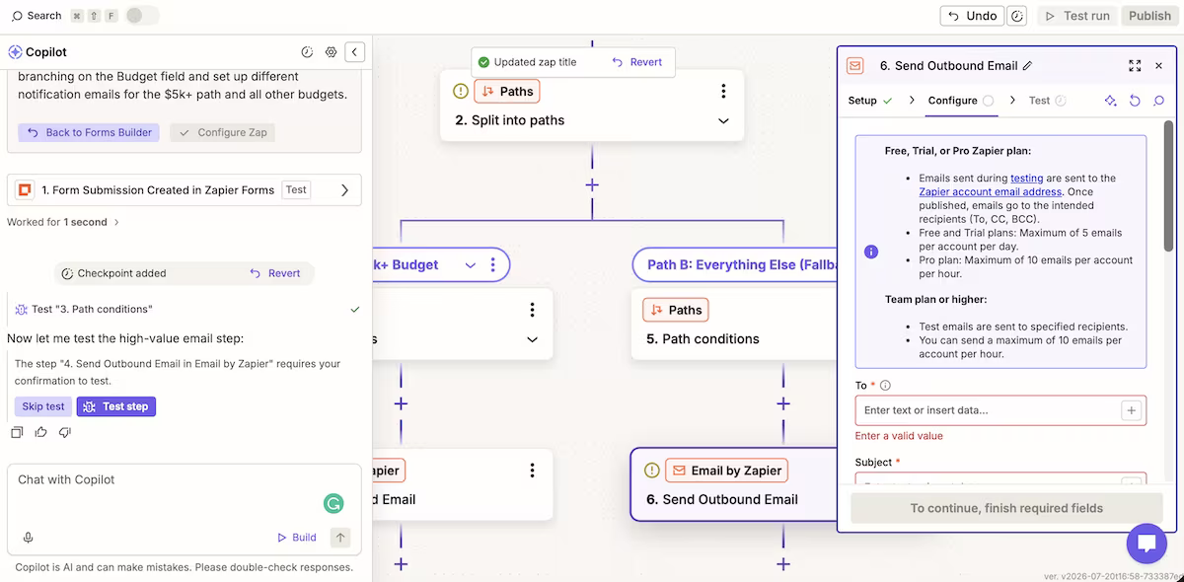
Task: Collapse the Copilot side panel
Action: click(x=355, y=52)
